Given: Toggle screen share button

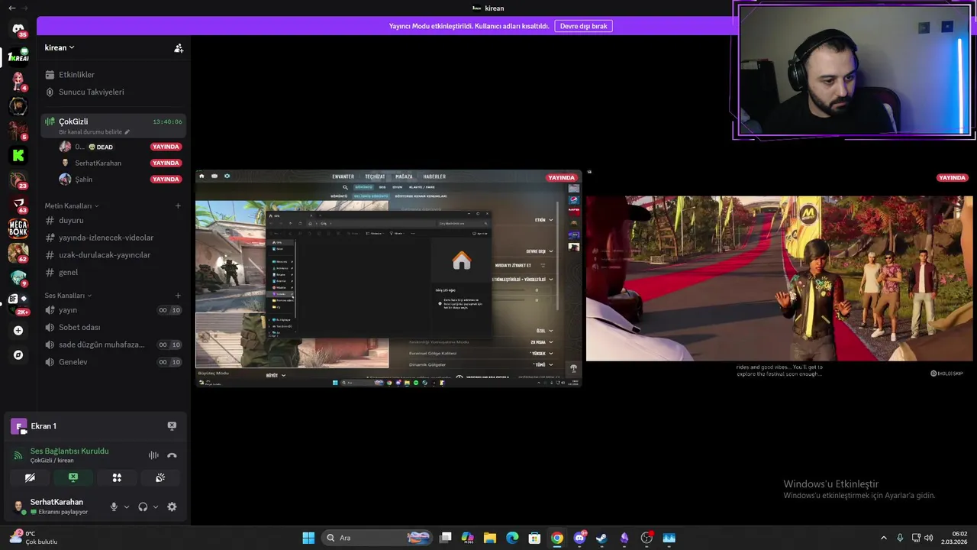Looking at the screenshot, I should click(x=73, y=477).
